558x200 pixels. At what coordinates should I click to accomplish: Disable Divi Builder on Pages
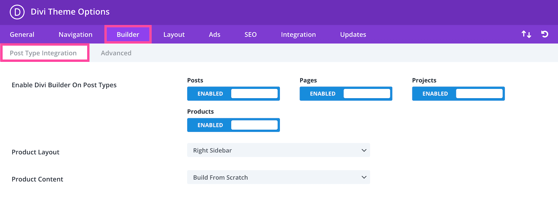346,93
